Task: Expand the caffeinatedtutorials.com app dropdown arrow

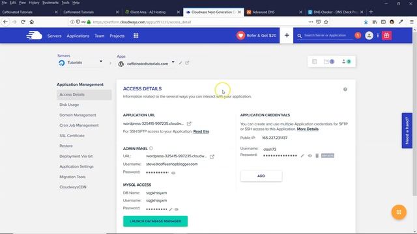Action: pos(173,62)
